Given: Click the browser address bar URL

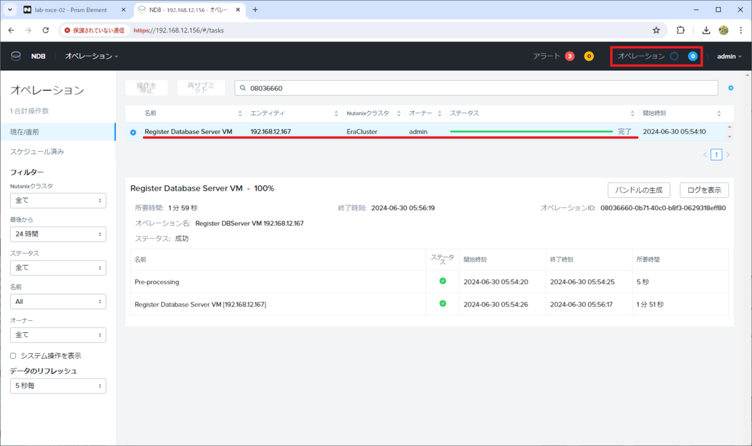Looking at the screenshot, I should pyautogui.click(x=178, y=30).
